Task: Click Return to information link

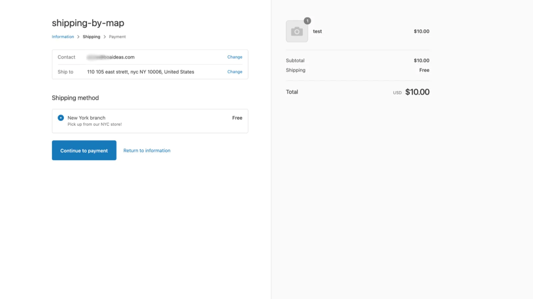Action: pyautogui.click(x=147, y=150)
